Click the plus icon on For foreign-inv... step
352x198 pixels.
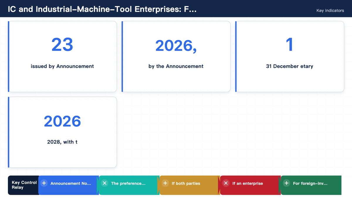(287, 183)
